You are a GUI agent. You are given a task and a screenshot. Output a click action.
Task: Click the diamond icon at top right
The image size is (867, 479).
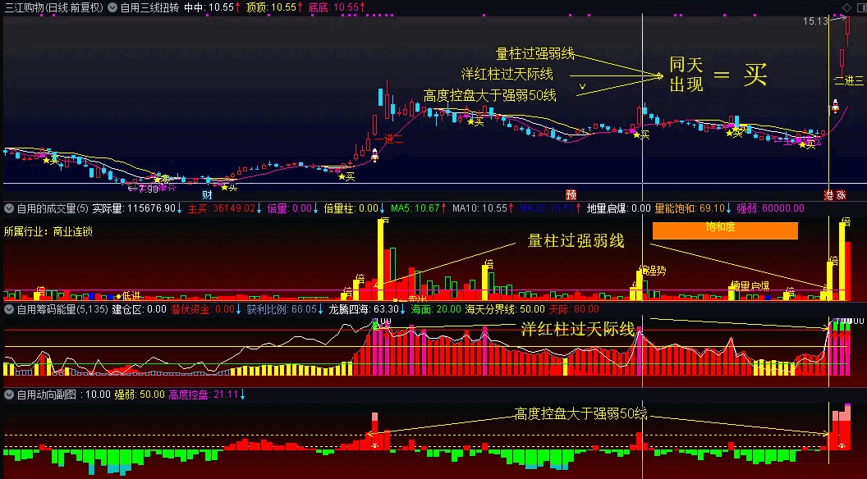point(847,7)
